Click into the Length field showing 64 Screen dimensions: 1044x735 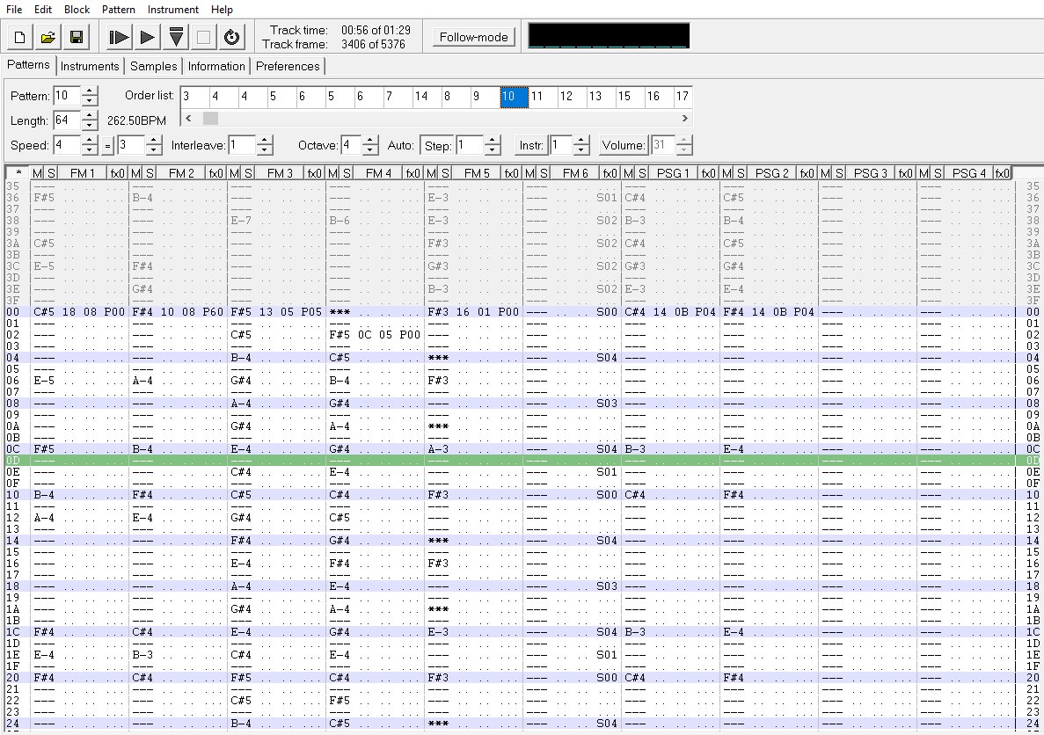pos(67,120)
